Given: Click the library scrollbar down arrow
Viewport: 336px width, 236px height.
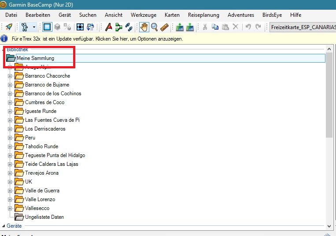Looking at the screenshot, I should 329,226.
